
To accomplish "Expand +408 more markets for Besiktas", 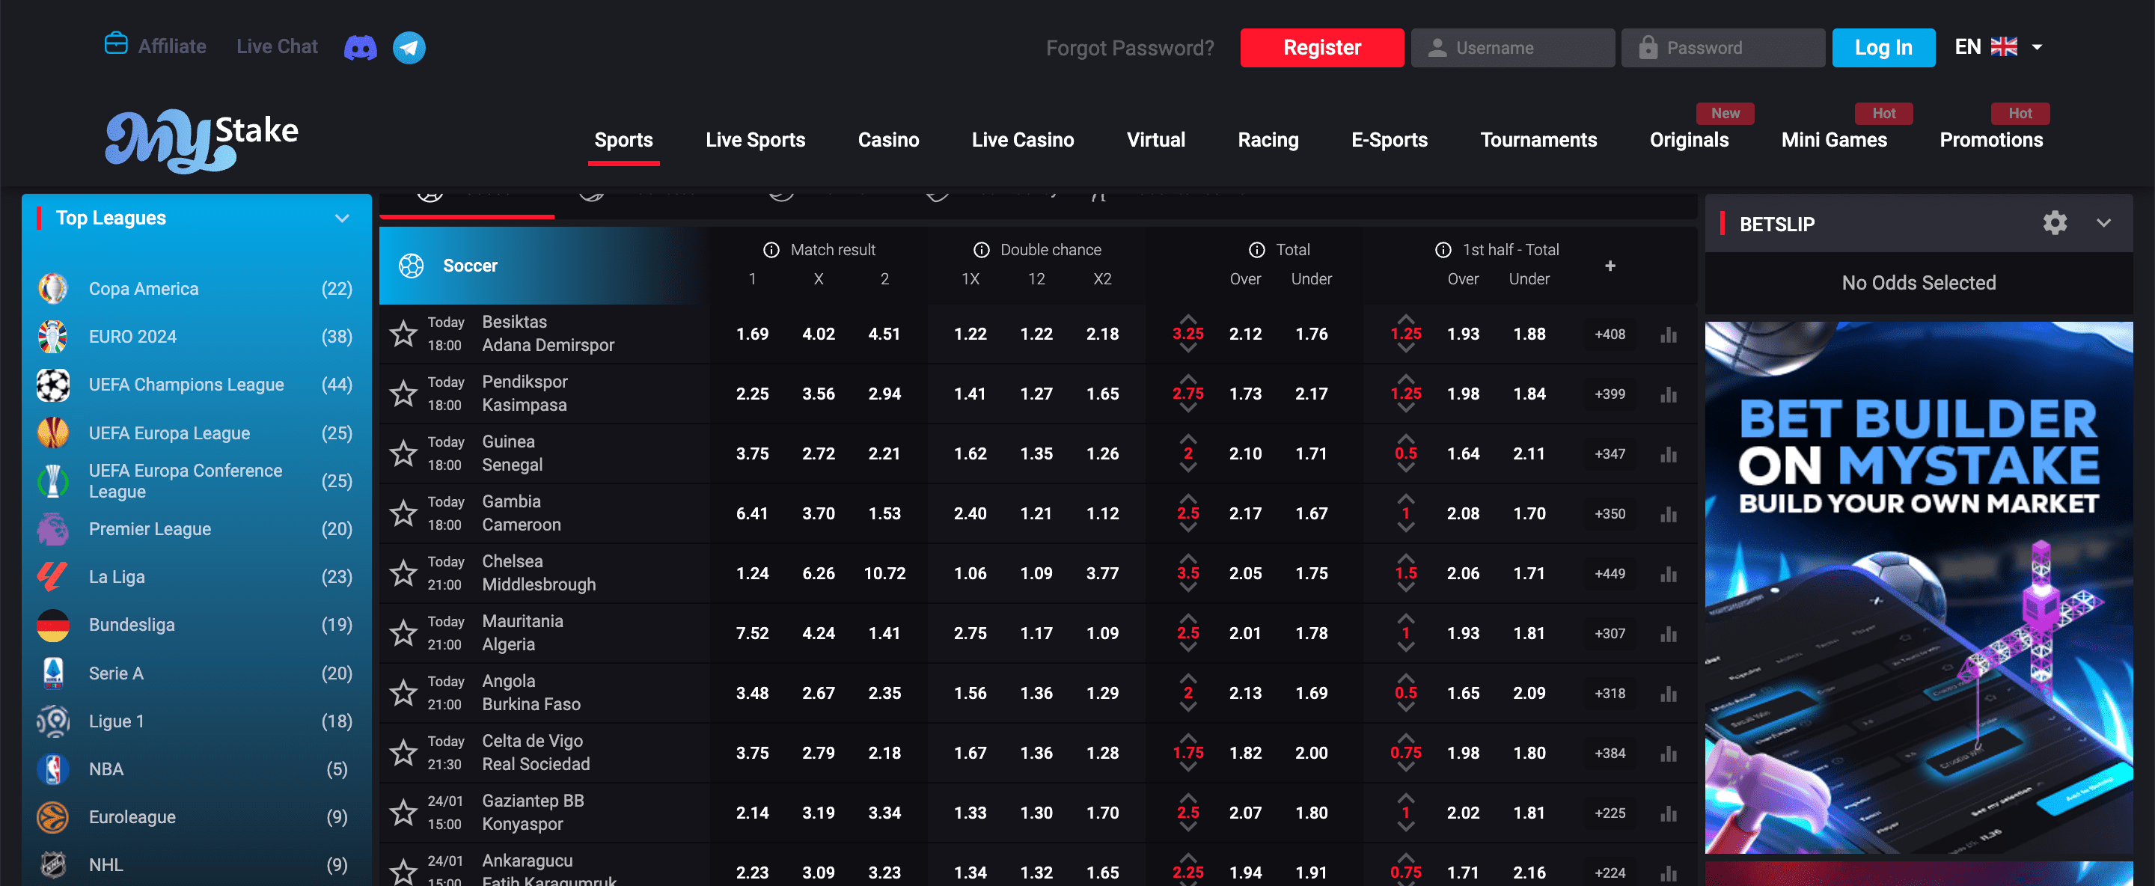I will (x=1610, y=334).
